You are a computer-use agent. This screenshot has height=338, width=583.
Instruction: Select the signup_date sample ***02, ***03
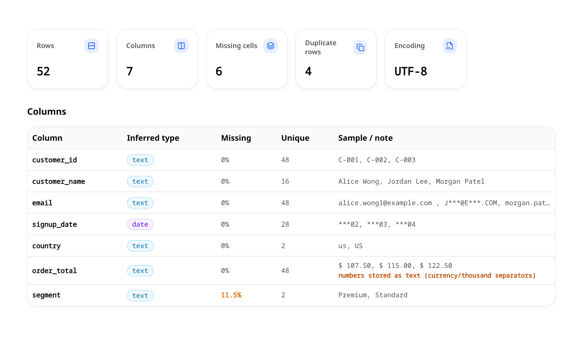[377, 224]
